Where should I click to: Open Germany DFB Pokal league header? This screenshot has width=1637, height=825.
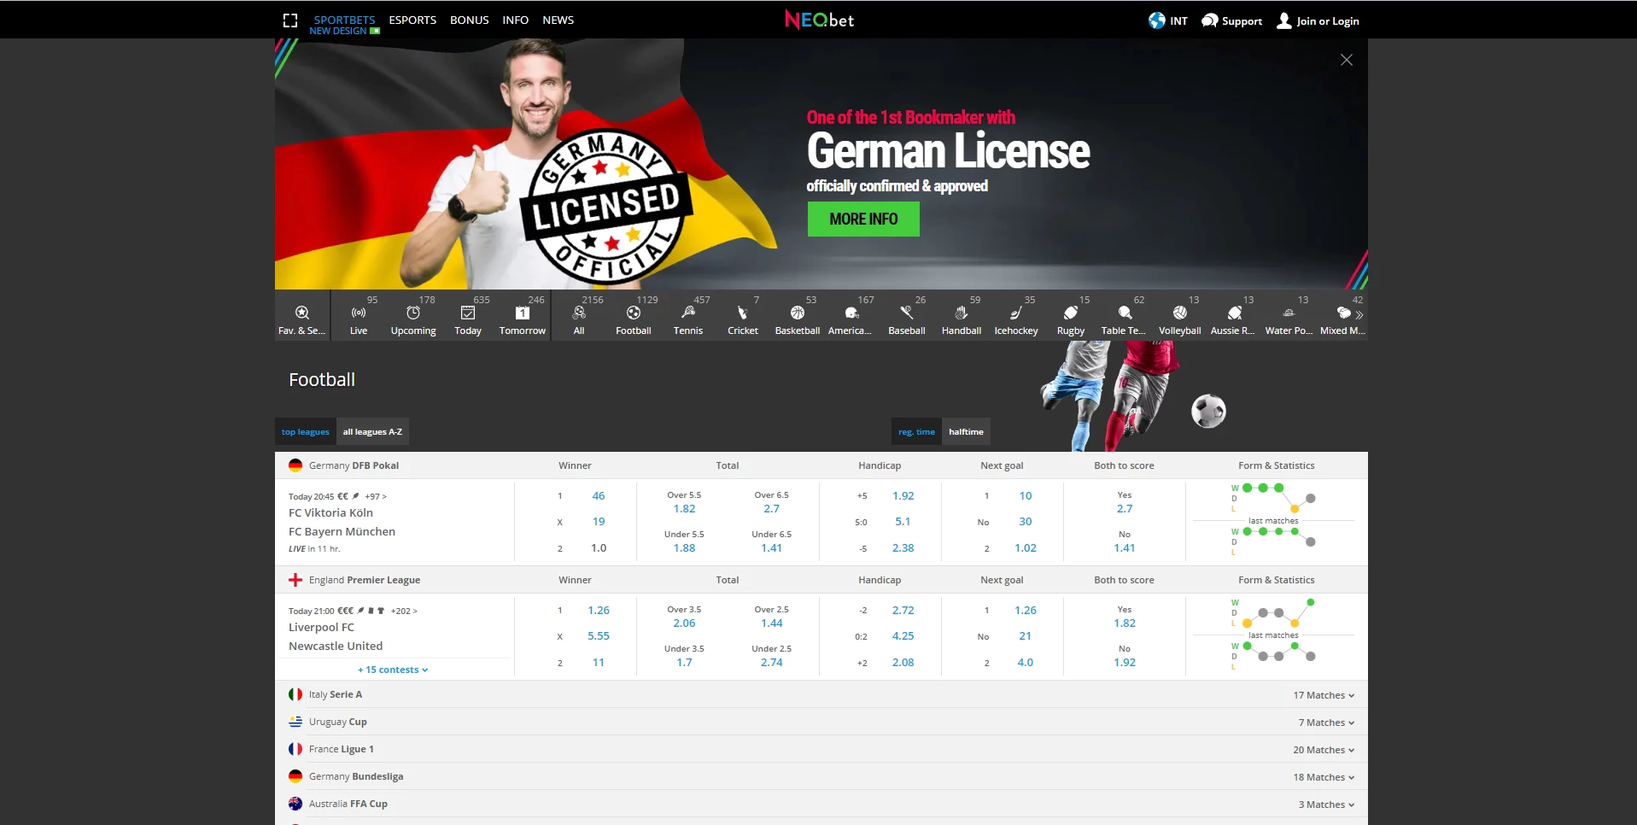click(x=354, y=465)
